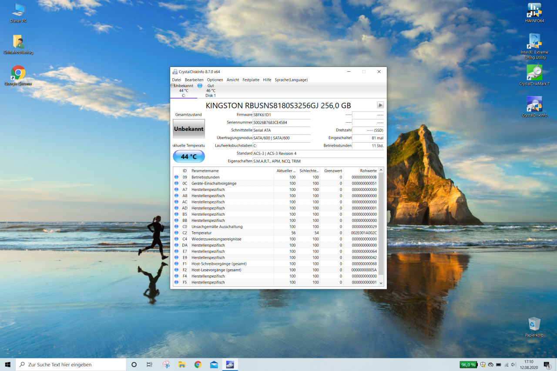
Task: Launch Google Chrome from the desktop
Action: point(18,76)
